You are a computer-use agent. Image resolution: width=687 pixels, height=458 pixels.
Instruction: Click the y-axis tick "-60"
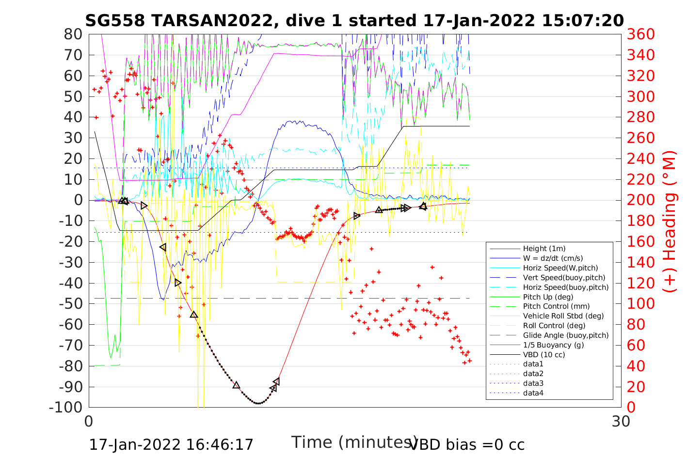[70, 324]
